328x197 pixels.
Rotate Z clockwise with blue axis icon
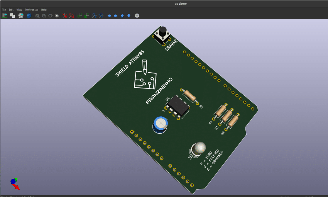[94, 16]
